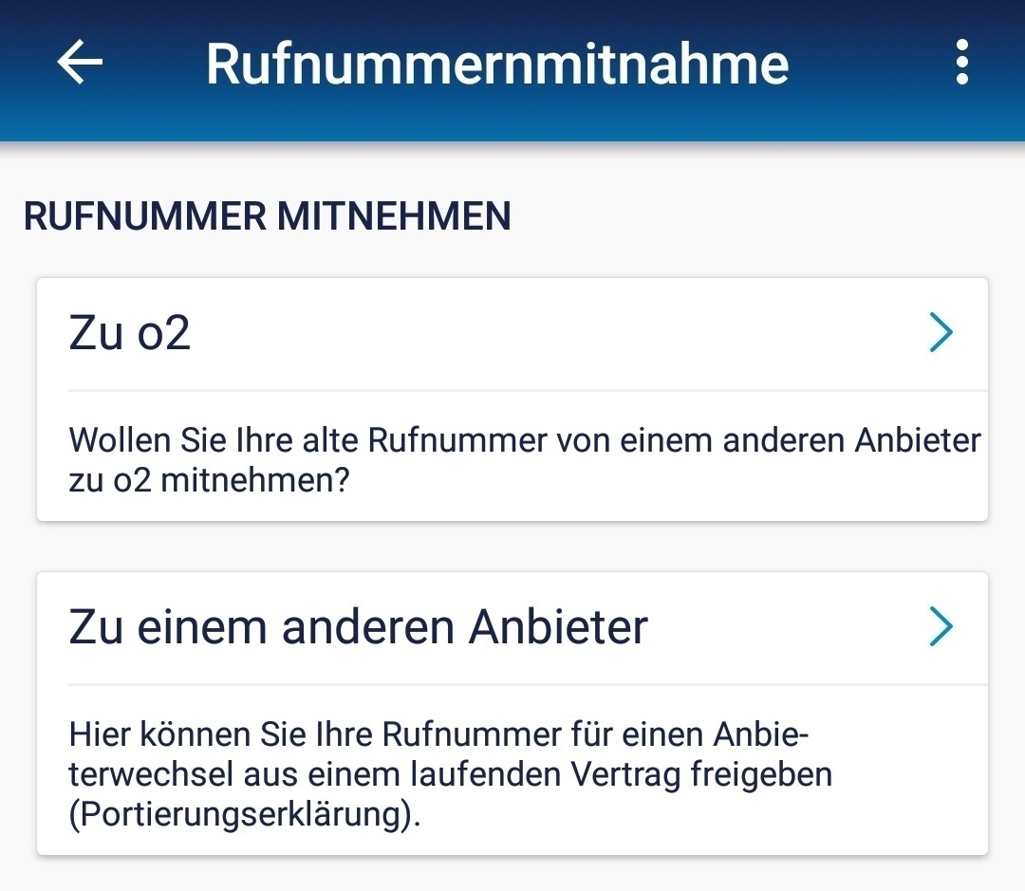Expand the Zu einem anderen Anbieter chevron
This screenshot has height=891, width=1025.
[x=941, y=626]
